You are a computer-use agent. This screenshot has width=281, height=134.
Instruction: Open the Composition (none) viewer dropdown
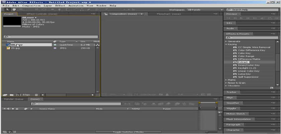coord(142,14)
